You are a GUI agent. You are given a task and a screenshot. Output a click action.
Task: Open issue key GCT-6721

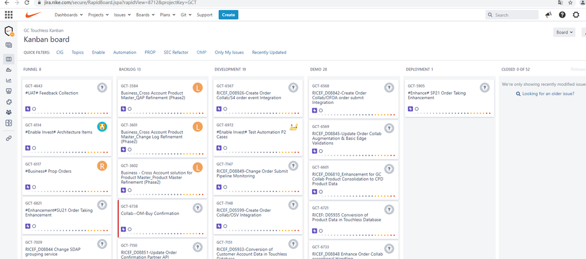(x=320, y=208)
